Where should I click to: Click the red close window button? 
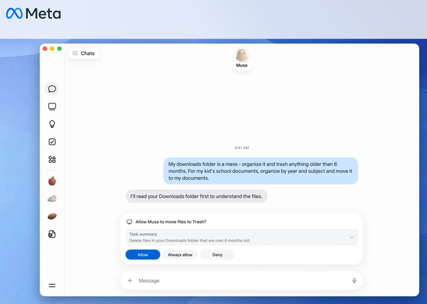(45, 48)
